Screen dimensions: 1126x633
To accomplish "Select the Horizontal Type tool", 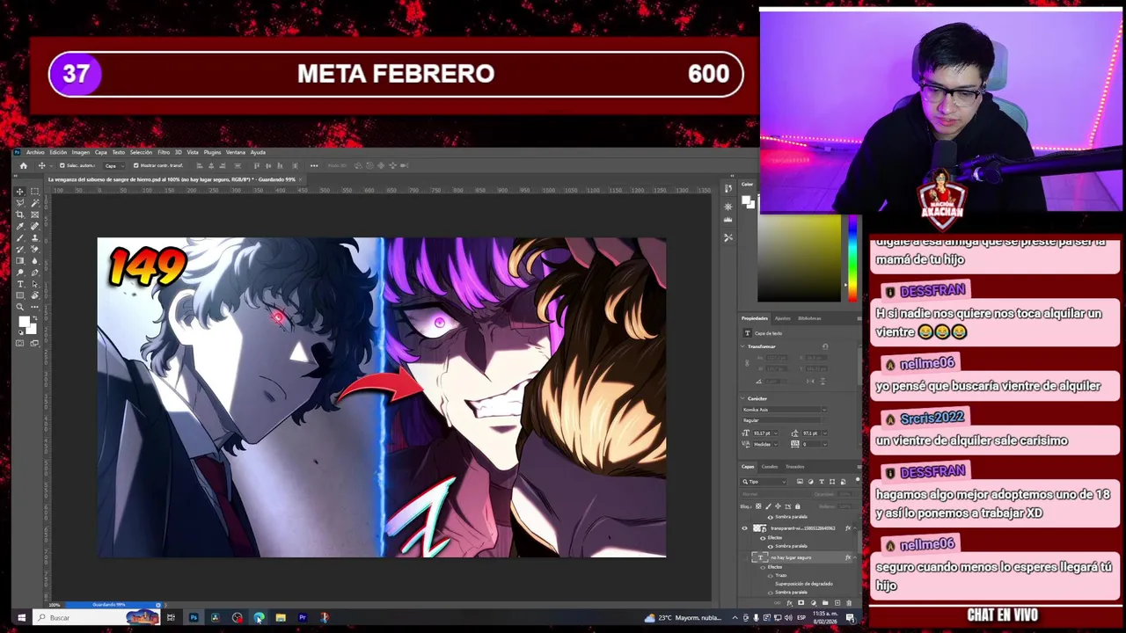I will (19, 283).
